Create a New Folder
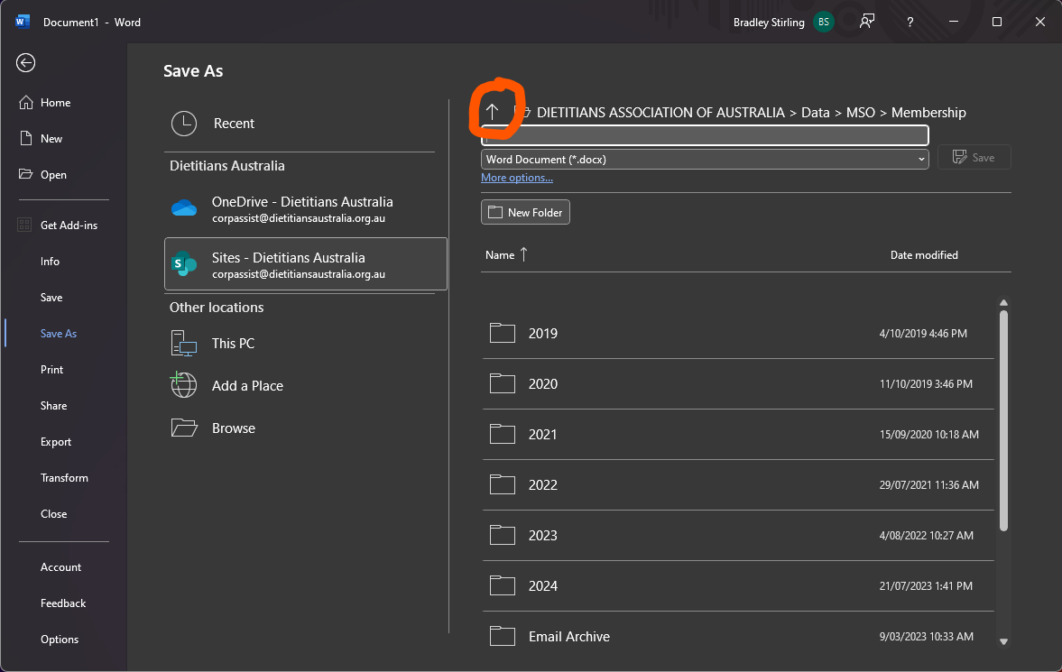This screenshot has height=672, width=1062. (x=524, y=211)
